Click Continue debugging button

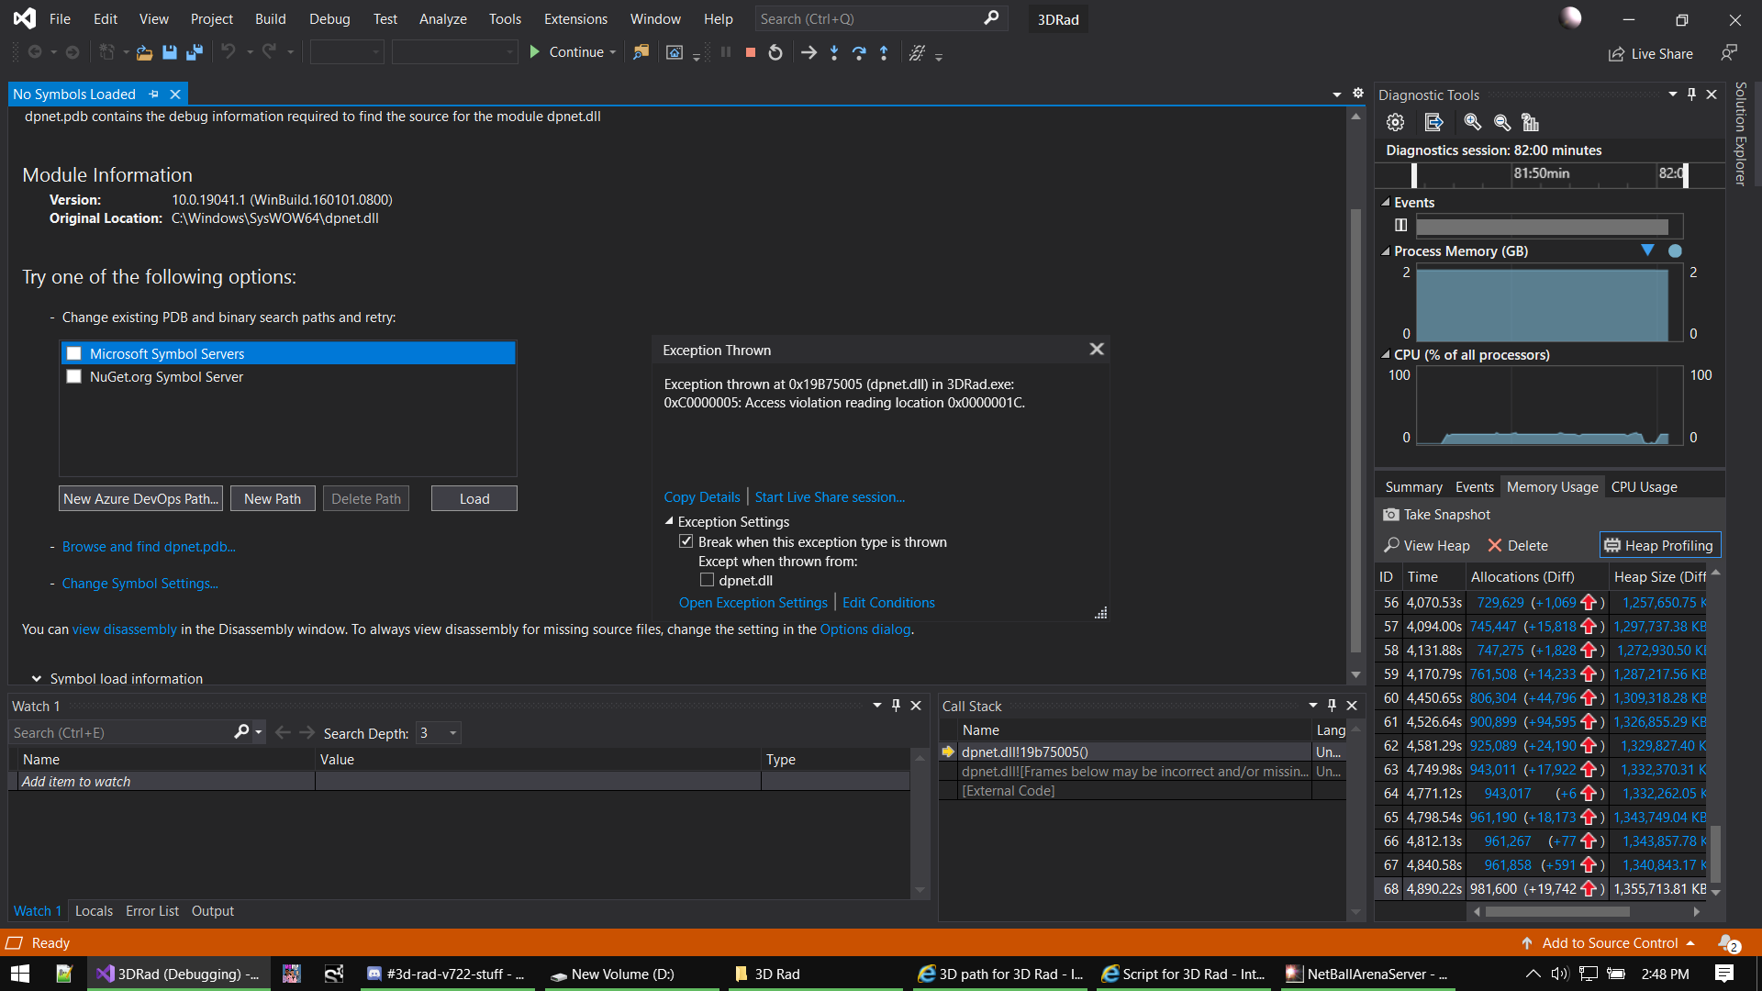pos(566,52)
